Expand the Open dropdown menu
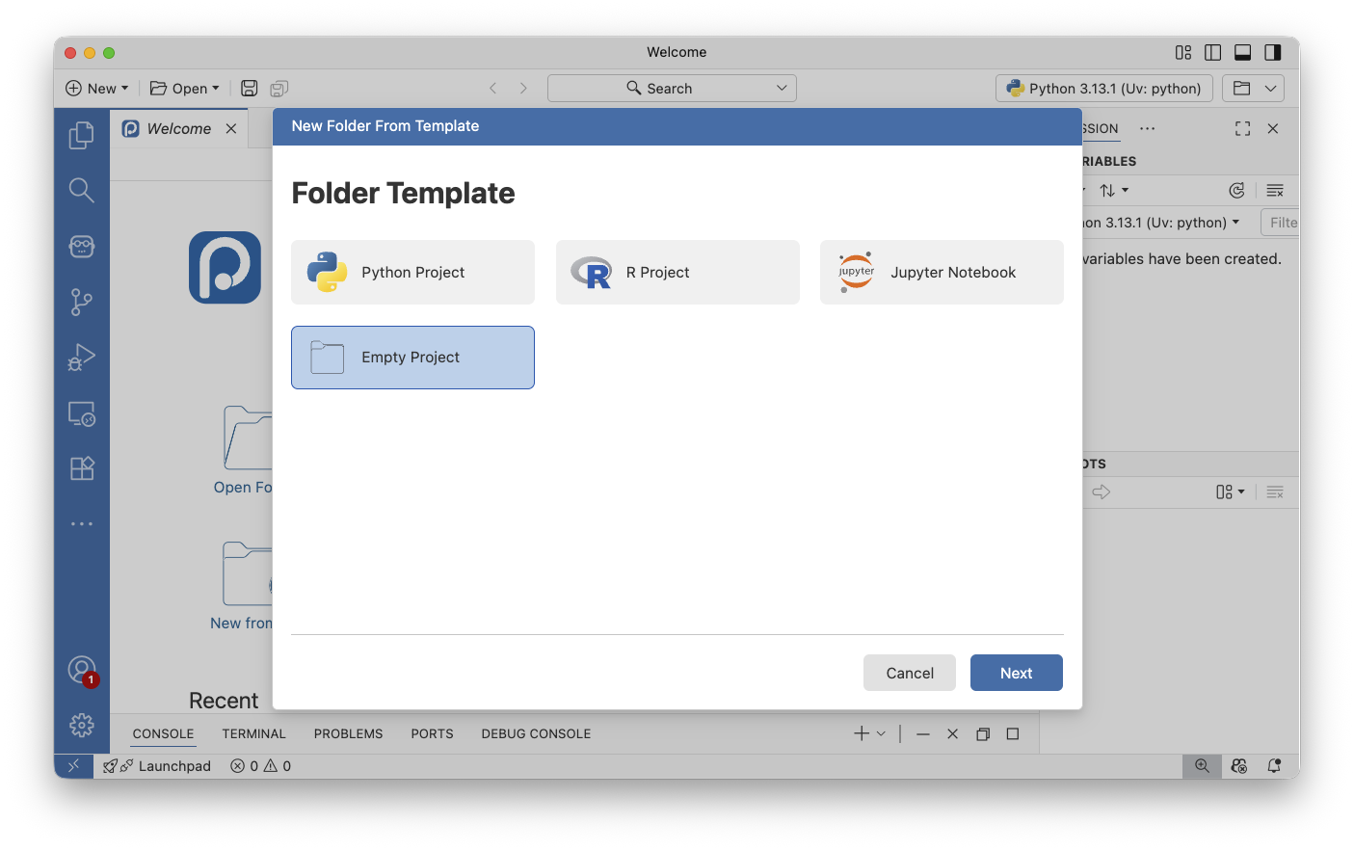This screenshot has height=850, width=1354. coord(184,89)
